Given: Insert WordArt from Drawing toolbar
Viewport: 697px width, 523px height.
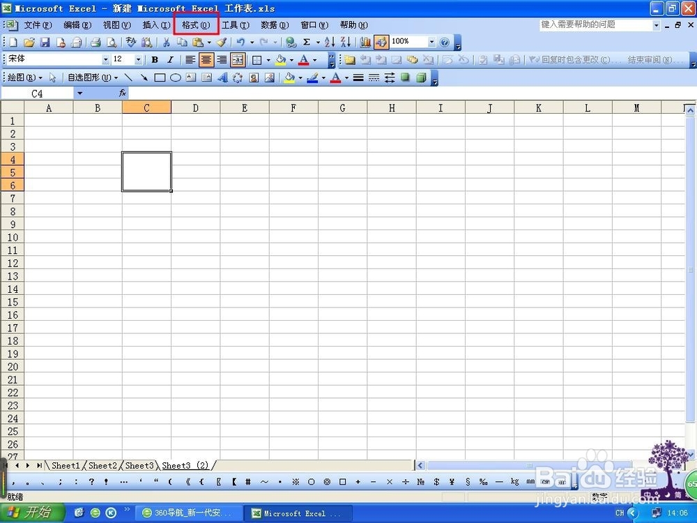Looking at the screenshot, I should pos(222,78).
